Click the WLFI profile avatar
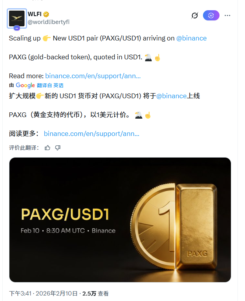245x301 pixels. [17, 18]
